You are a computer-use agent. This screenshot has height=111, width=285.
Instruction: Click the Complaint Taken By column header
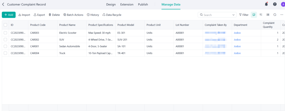point(217,25)
